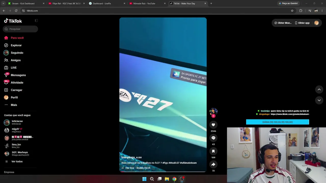Share the video using the arrow icon
Screen dimensions: 326x183
click(213, 164)
